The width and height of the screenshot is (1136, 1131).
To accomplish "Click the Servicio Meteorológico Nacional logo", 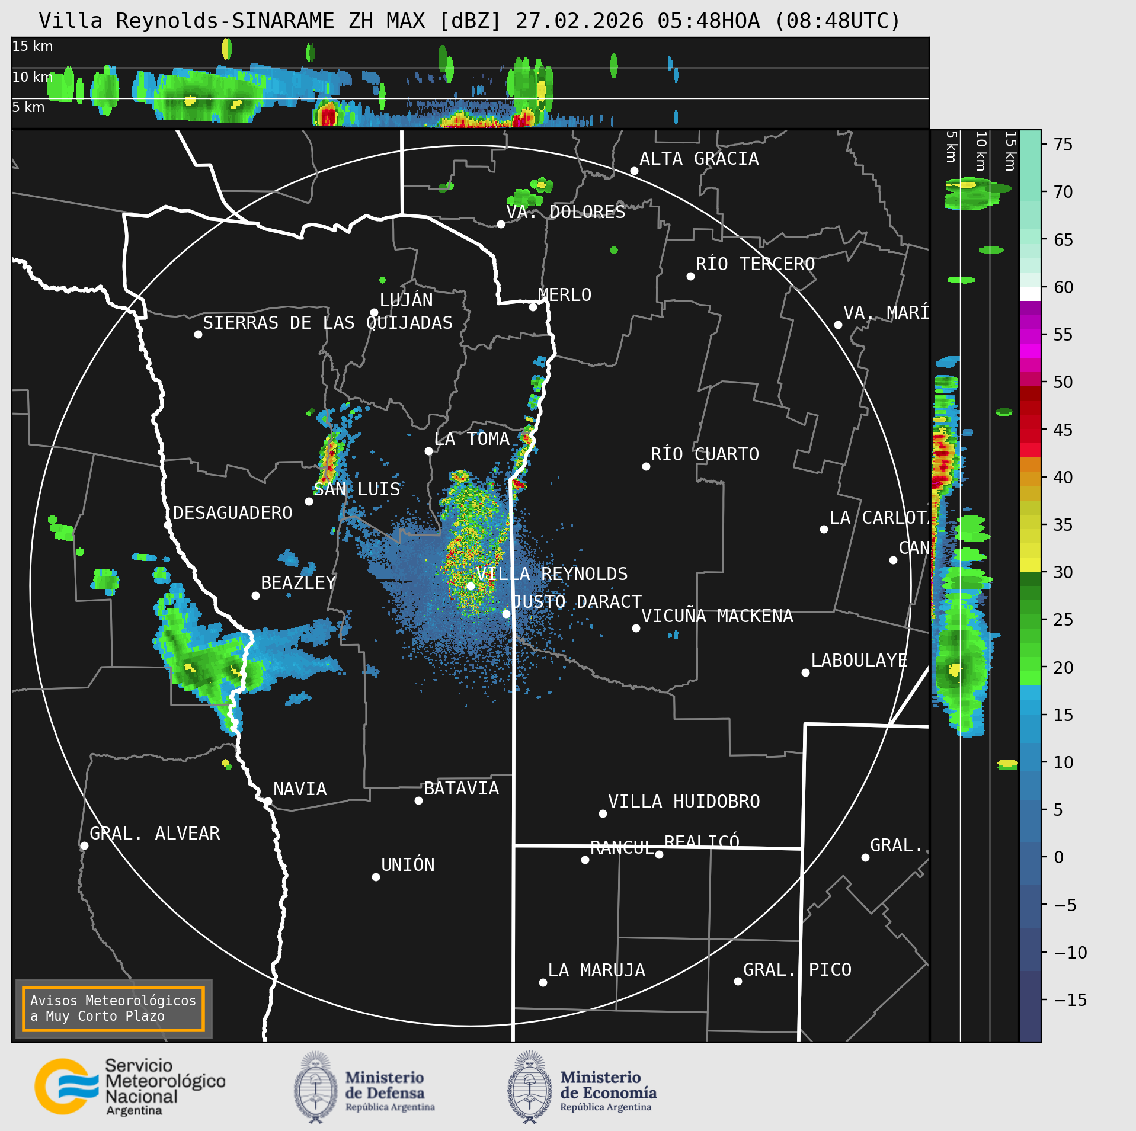I will (x=130, y=1087).
